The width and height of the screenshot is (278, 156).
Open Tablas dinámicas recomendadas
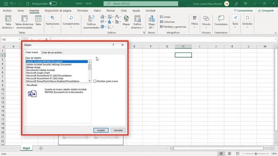pyautogui.click(x=24, y=22)
